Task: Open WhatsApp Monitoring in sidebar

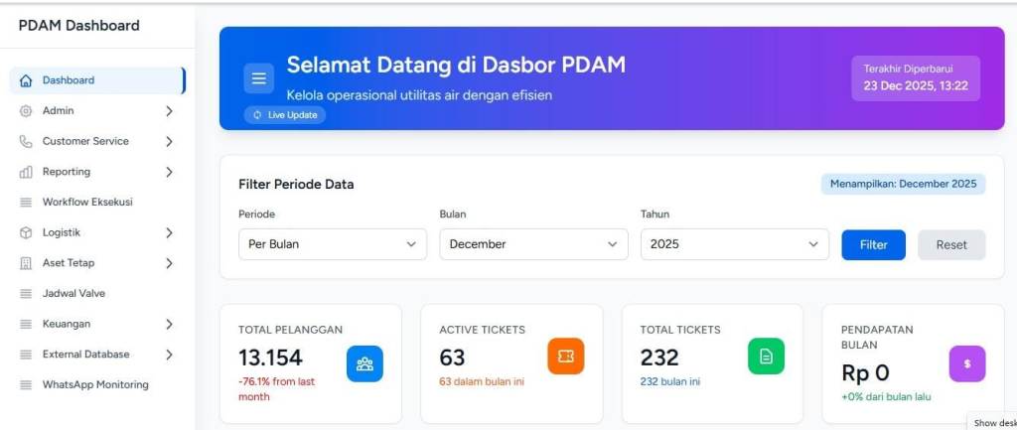Action: (x=94, y=384)
